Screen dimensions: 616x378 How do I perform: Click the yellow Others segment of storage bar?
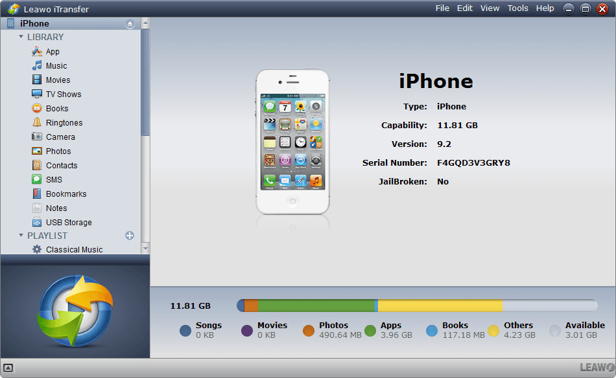(440, 306)
